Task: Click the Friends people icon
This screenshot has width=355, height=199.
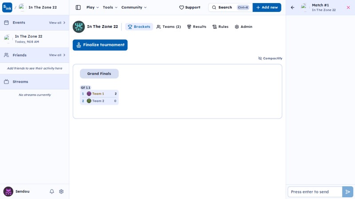Action: tap(6, 55)
